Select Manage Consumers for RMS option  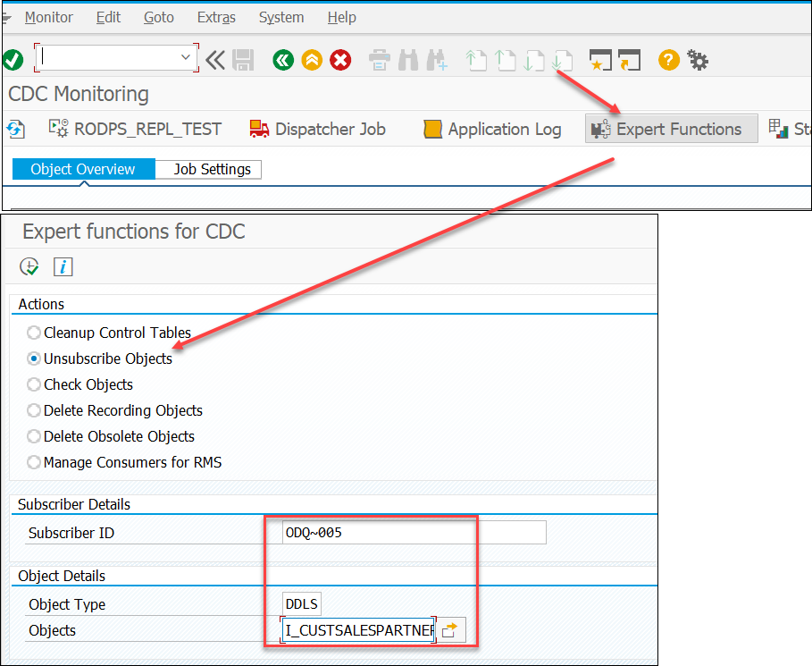[x=34, y=462]
